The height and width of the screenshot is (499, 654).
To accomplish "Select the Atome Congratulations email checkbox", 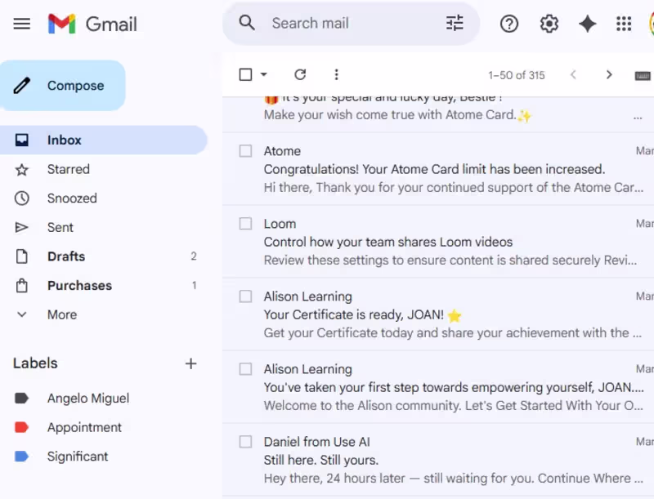I will coord(245,151).
